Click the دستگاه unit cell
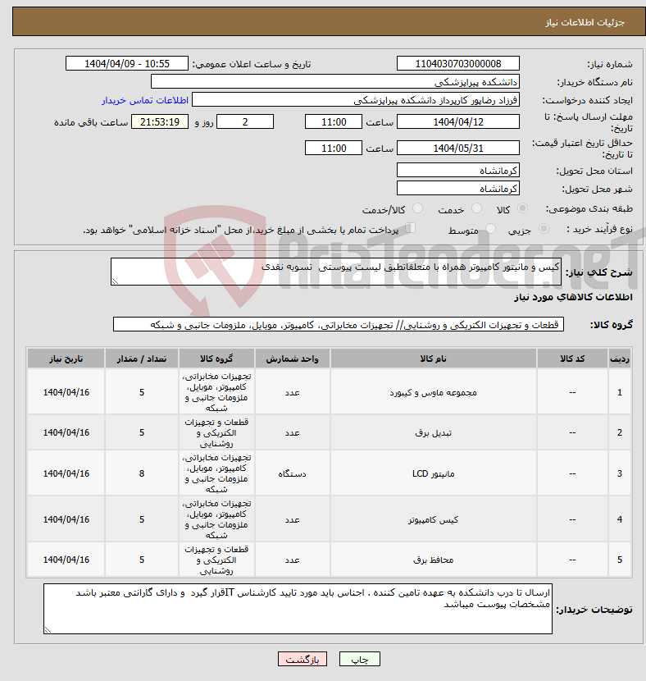 [x=292, y=473]
